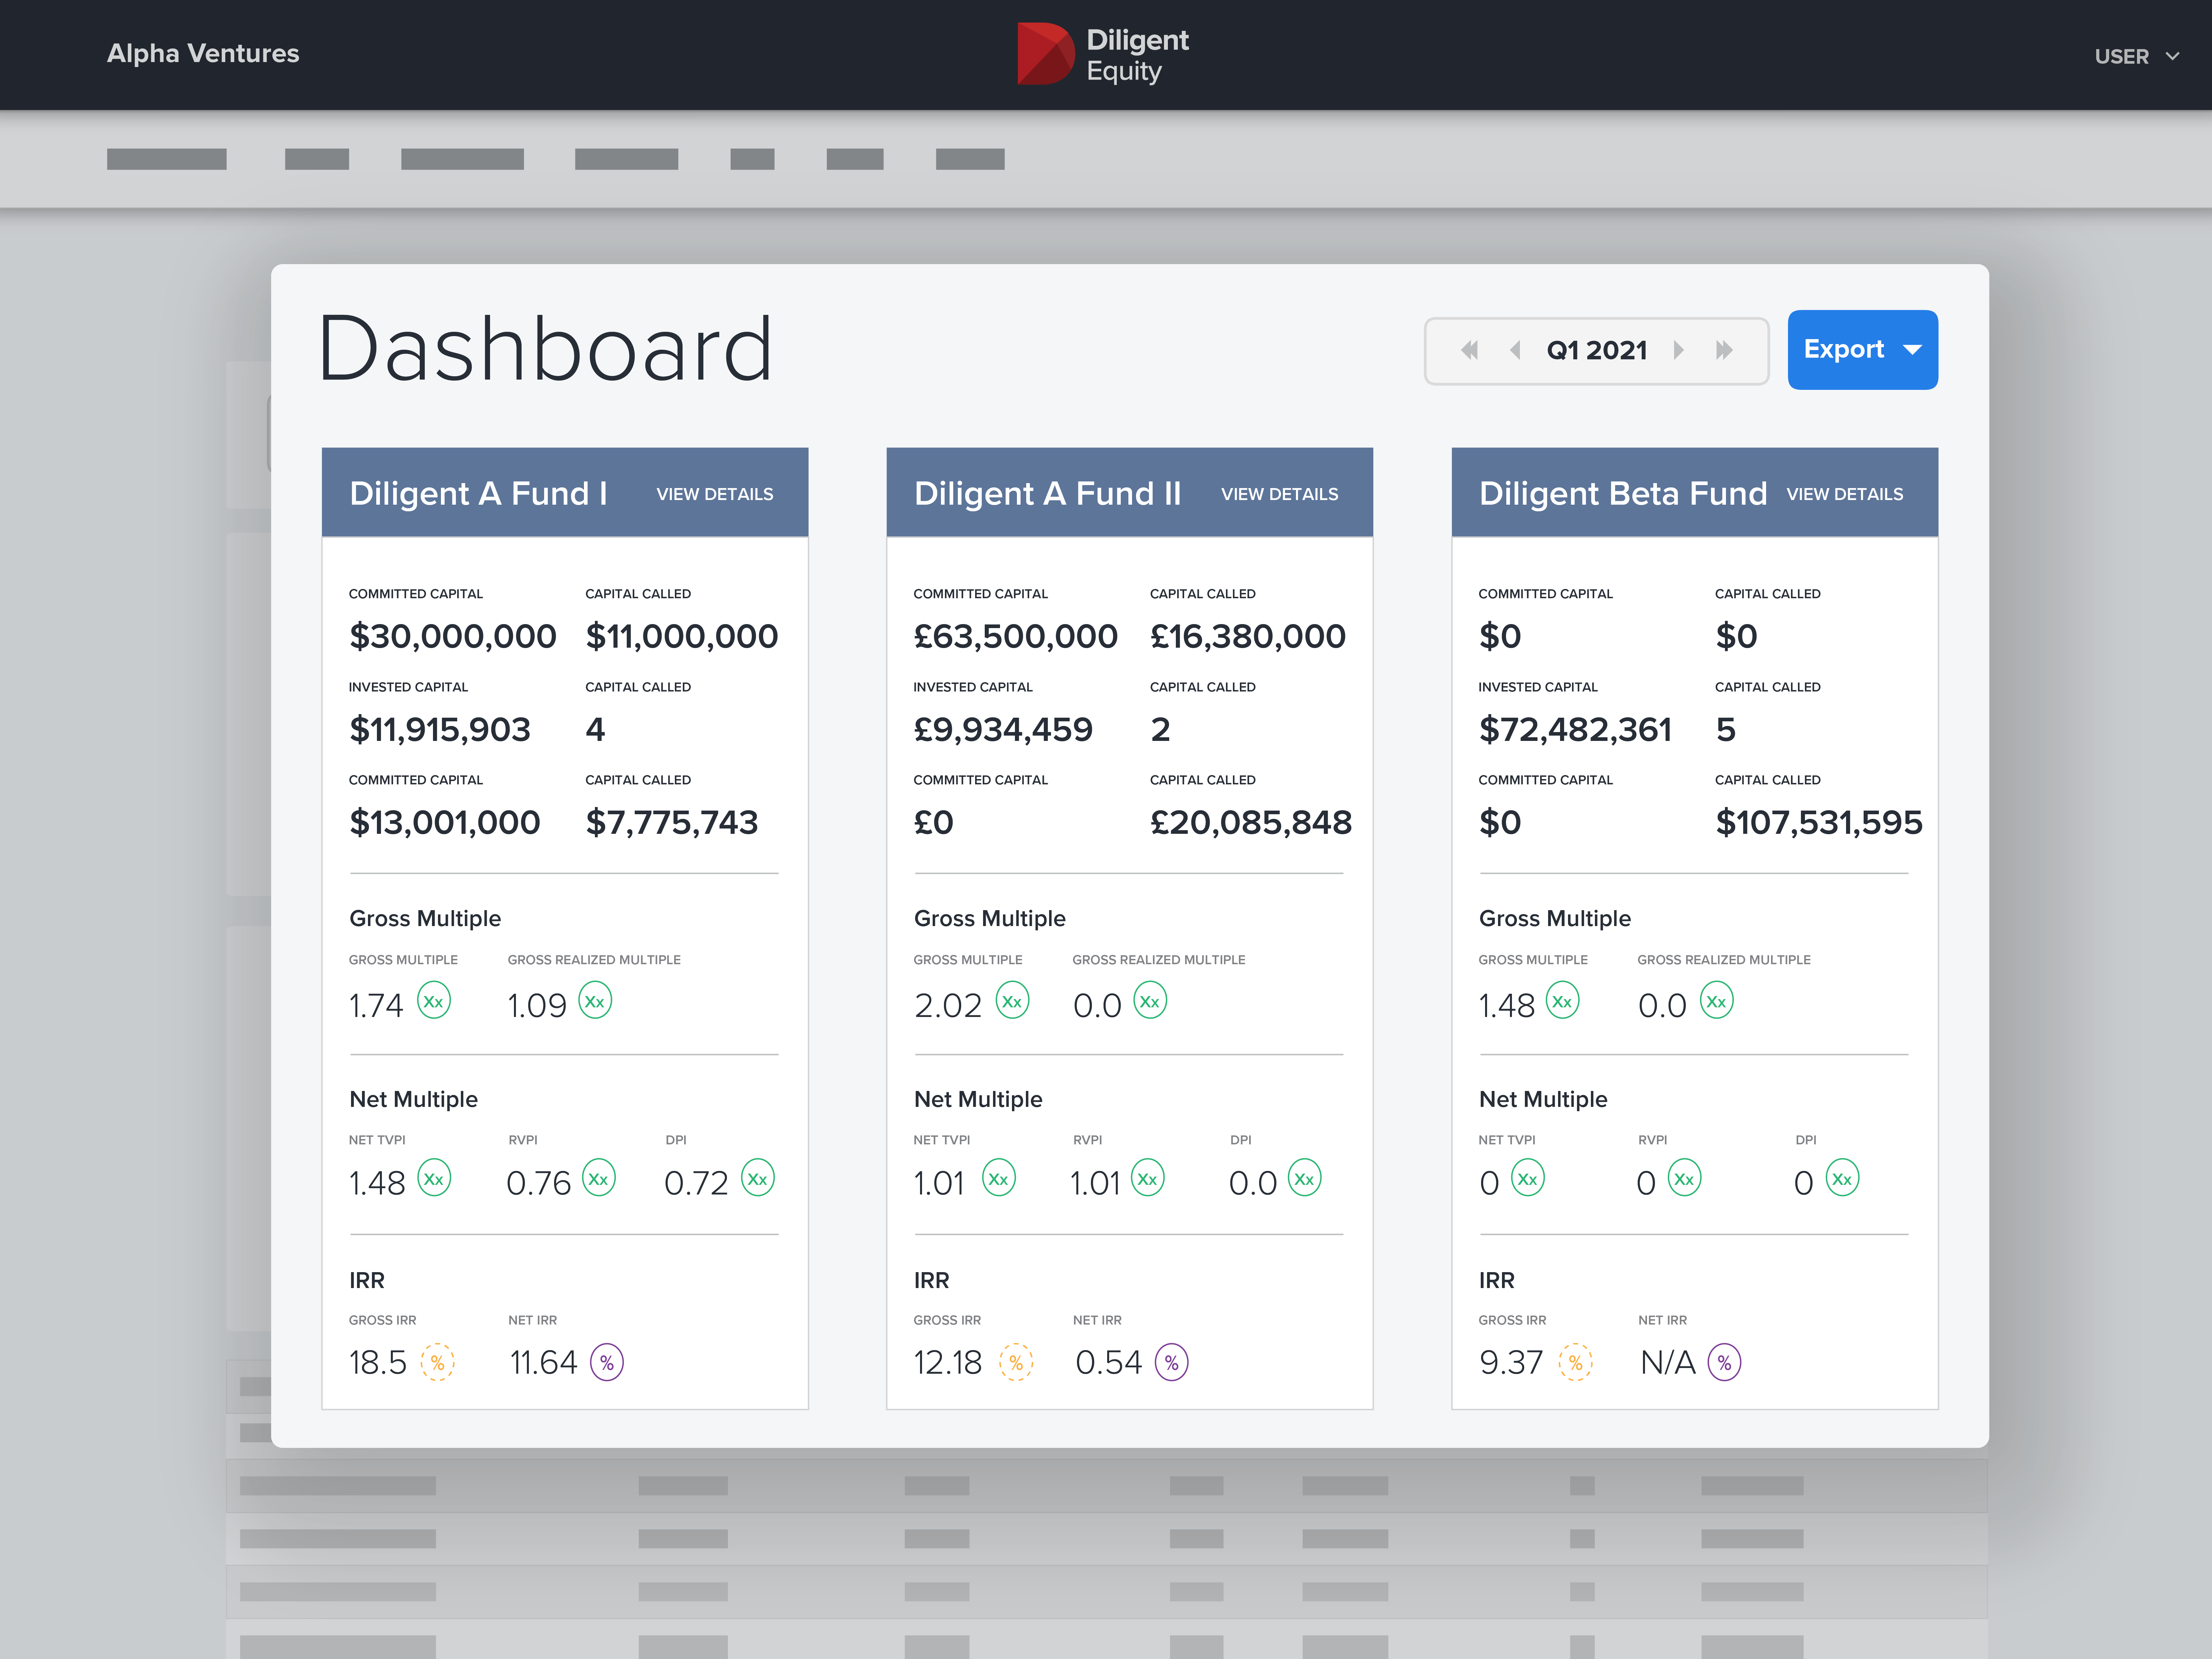Click percent icon beside Fund II Gross IRR 12.18
The image size is (2212, 1659).
(1016, 1362)
